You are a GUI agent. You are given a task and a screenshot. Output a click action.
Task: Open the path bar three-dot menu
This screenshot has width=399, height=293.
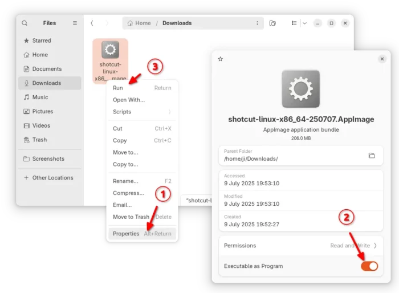257,23
